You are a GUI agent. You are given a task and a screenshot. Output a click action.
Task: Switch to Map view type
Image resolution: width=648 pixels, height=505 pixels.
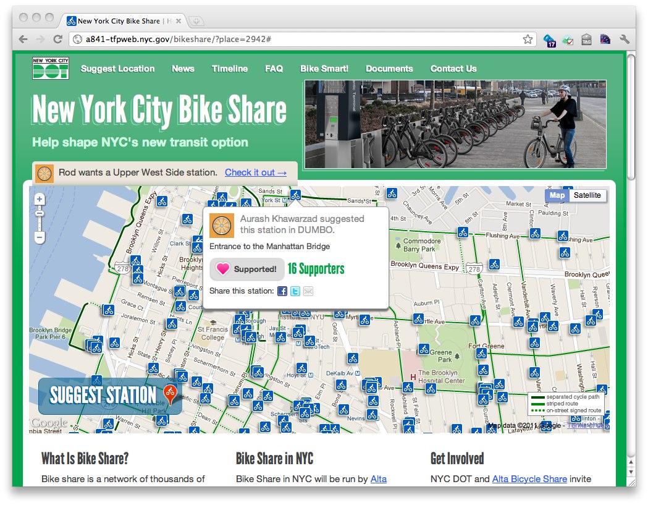tap(557, 195)
